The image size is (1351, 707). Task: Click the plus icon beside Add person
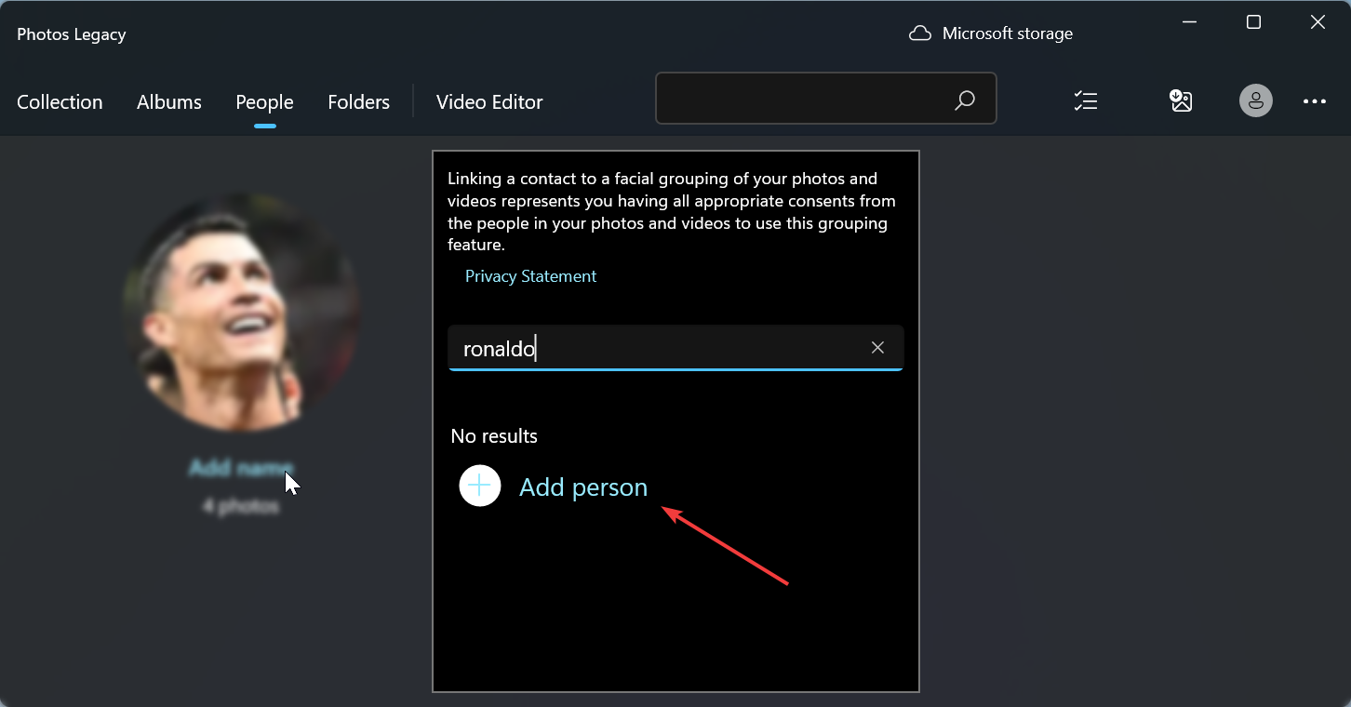480,486
